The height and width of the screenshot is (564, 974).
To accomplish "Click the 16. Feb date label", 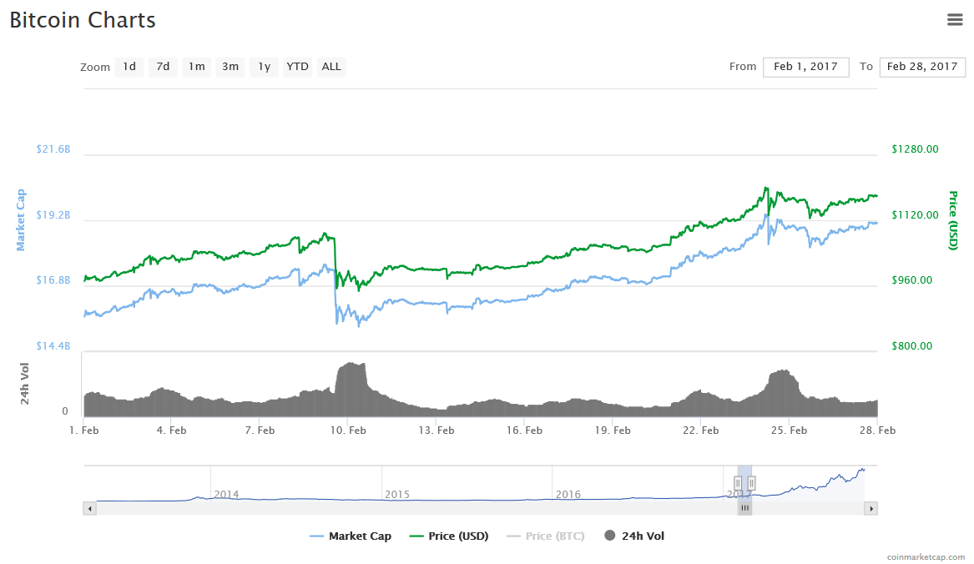I will 524,431.
